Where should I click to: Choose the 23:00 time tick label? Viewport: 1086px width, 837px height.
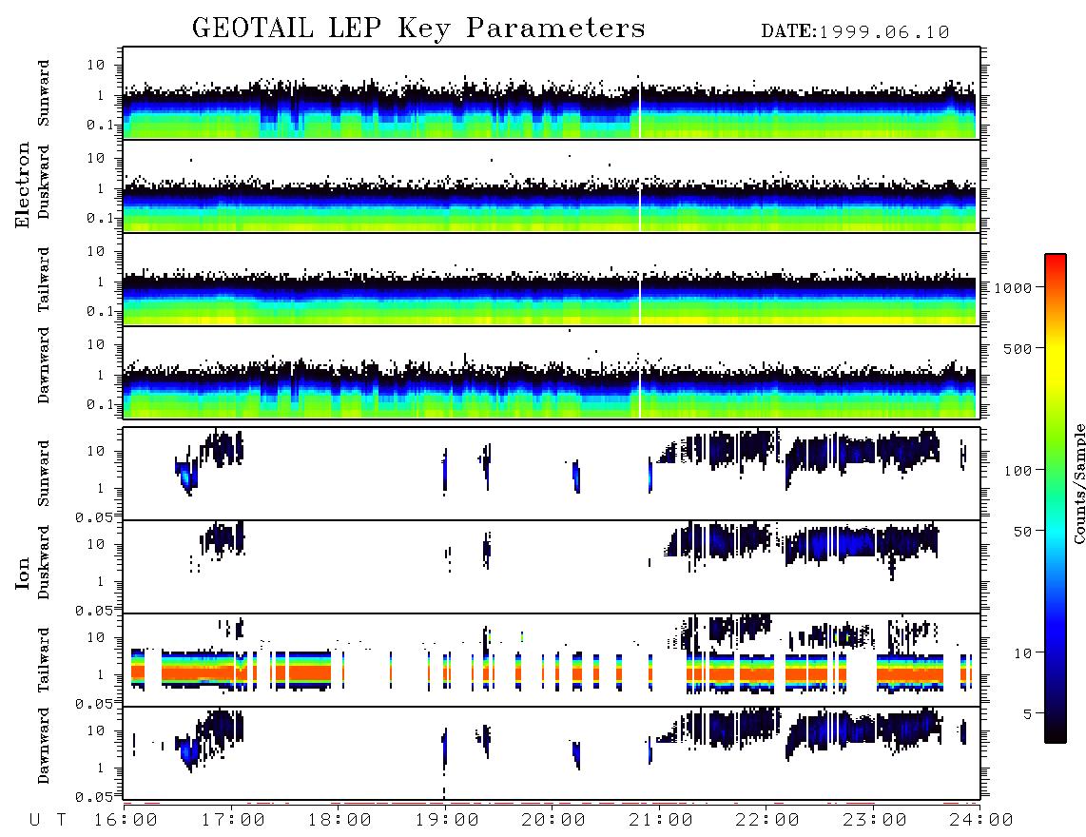[x=874, y=820]
